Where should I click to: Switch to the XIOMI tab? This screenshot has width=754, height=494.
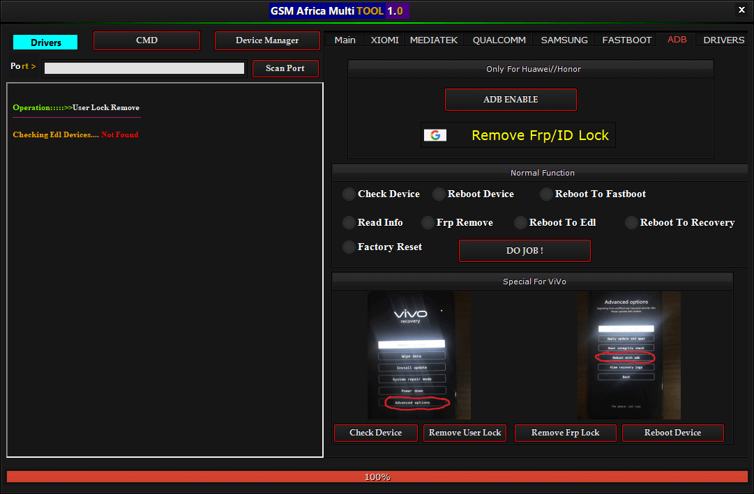[x=384, y=40]
